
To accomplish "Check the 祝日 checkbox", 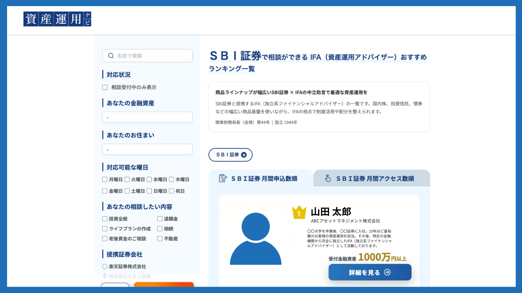I will click(x=172, y=191).
